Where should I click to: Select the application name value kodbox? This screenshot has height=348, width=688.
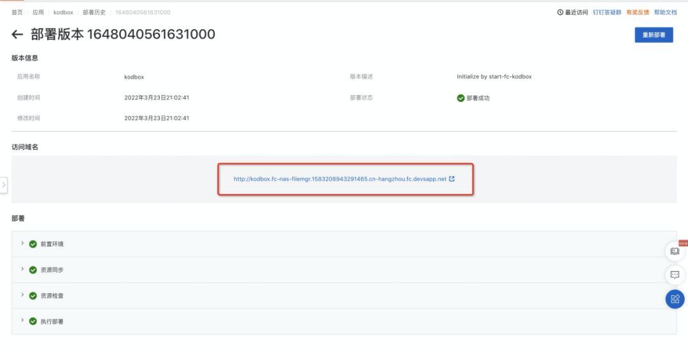(134, 76)
